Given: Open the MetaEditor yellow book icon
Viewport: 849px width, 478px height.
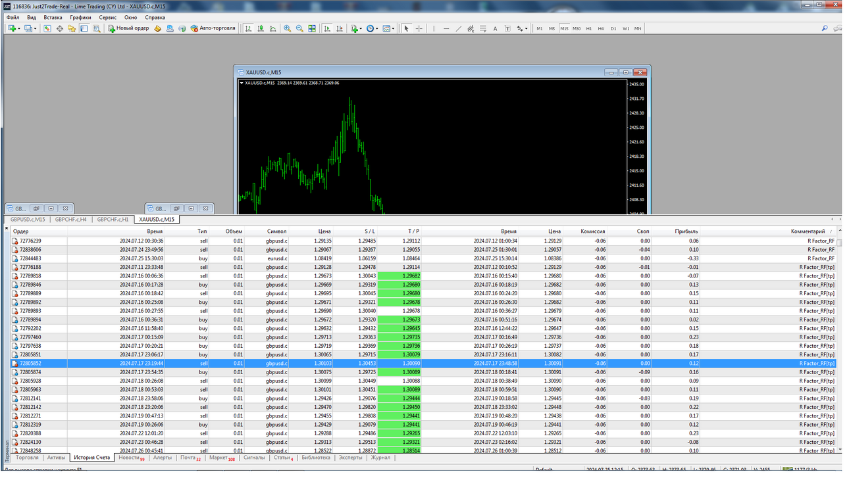Looking at the screenshot, I should [157, 28].
